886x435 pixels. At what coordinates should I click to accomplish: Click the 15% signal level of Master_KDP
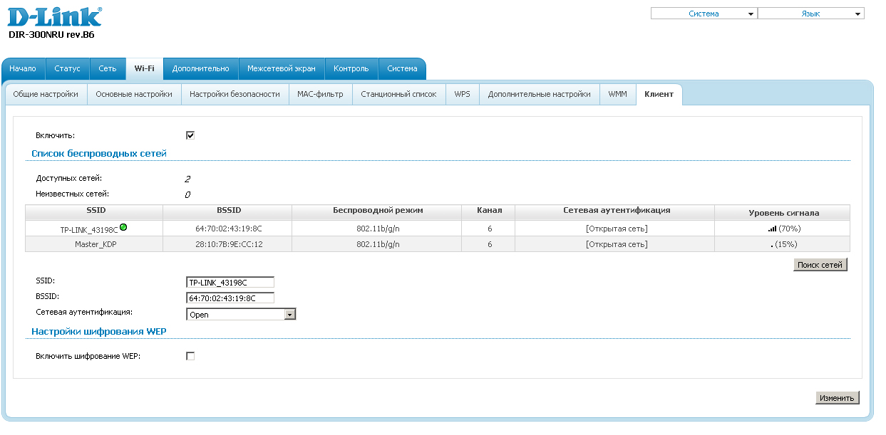(783, 244)
